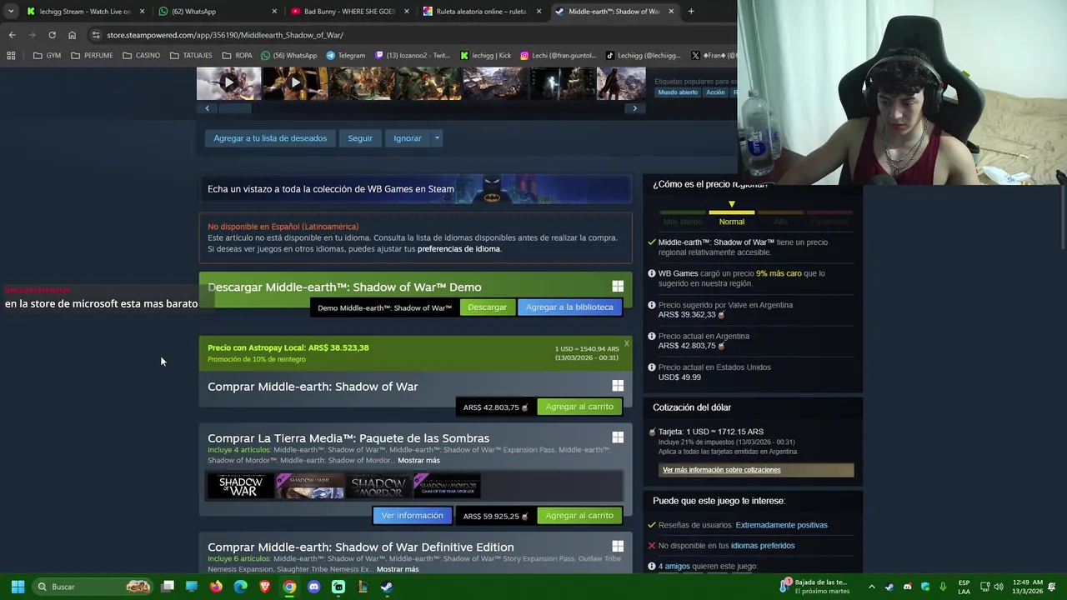Click the Acción tag
The width and height of the screenshot is (1067, 600).
715,92
